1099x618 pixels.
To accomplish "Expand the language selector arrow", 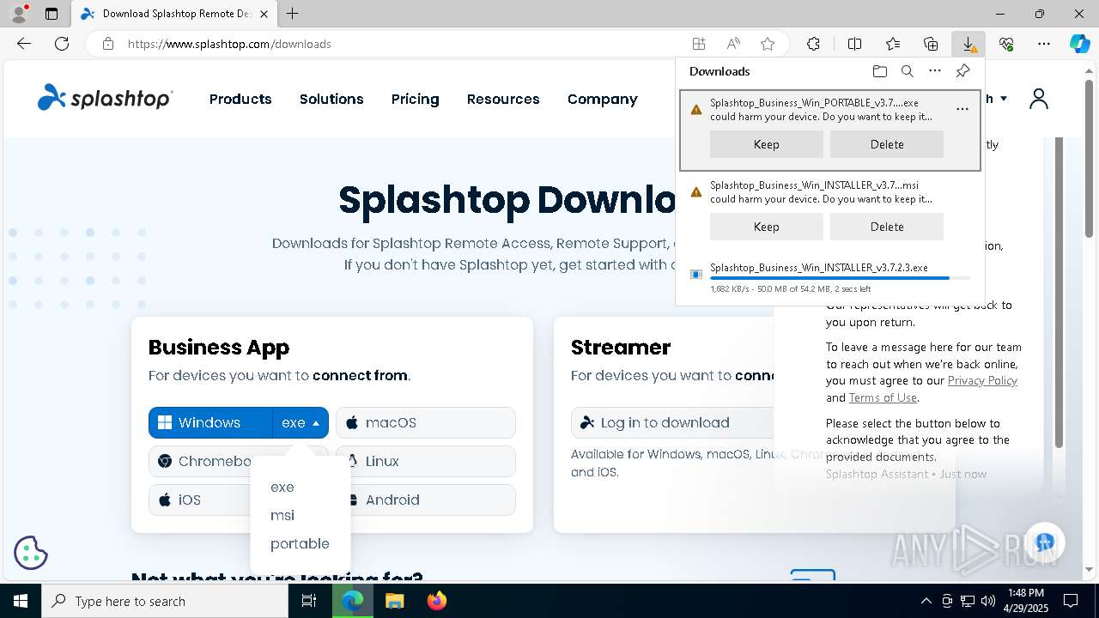I will [1004, 99].
